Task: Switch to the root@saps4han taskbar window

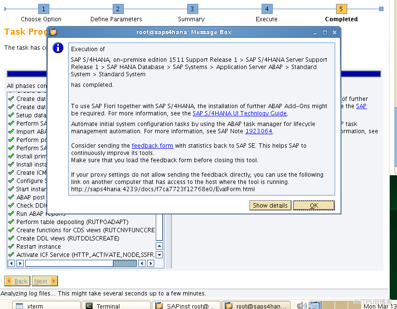Action: [256, 306]
